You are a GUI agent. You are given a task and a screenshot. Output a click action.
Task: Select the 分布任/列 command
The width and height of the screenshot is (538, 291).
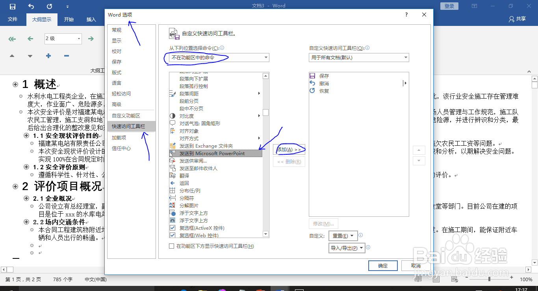click(215, 190)
